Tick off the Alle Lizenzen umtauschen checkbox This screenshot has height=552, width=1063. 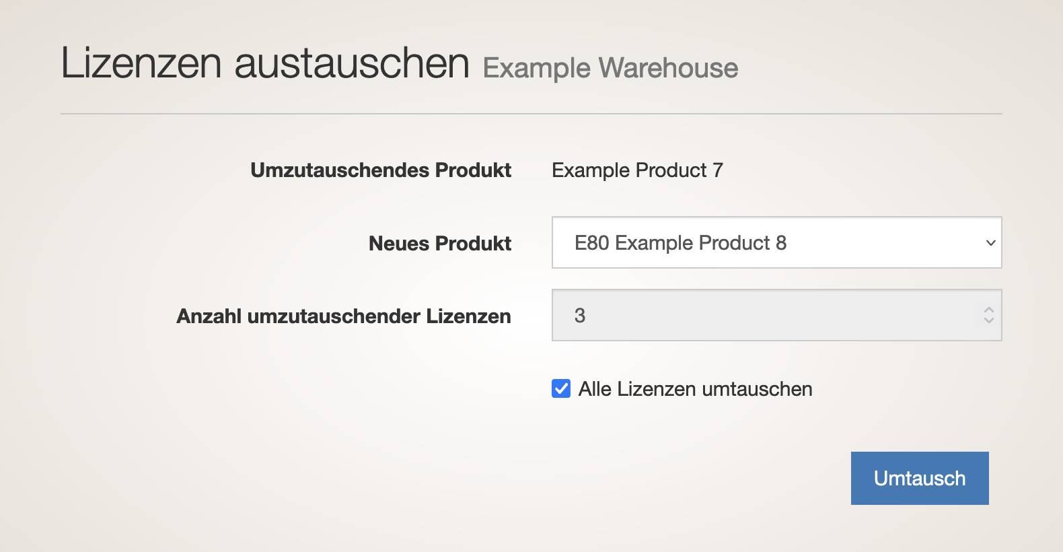[x=561, y=388]
